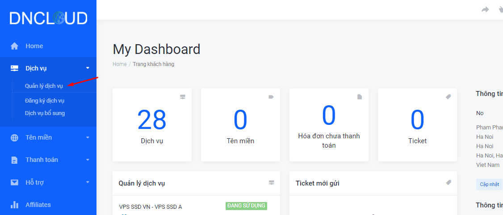Open Dịch vụ bổ sung submenu item
Image resolution: width=503 pixels, height=215 pixels.
tap(45, 113)
